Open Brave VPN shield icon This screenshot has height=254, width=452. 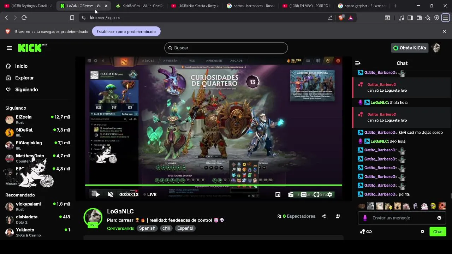point(437,18)
